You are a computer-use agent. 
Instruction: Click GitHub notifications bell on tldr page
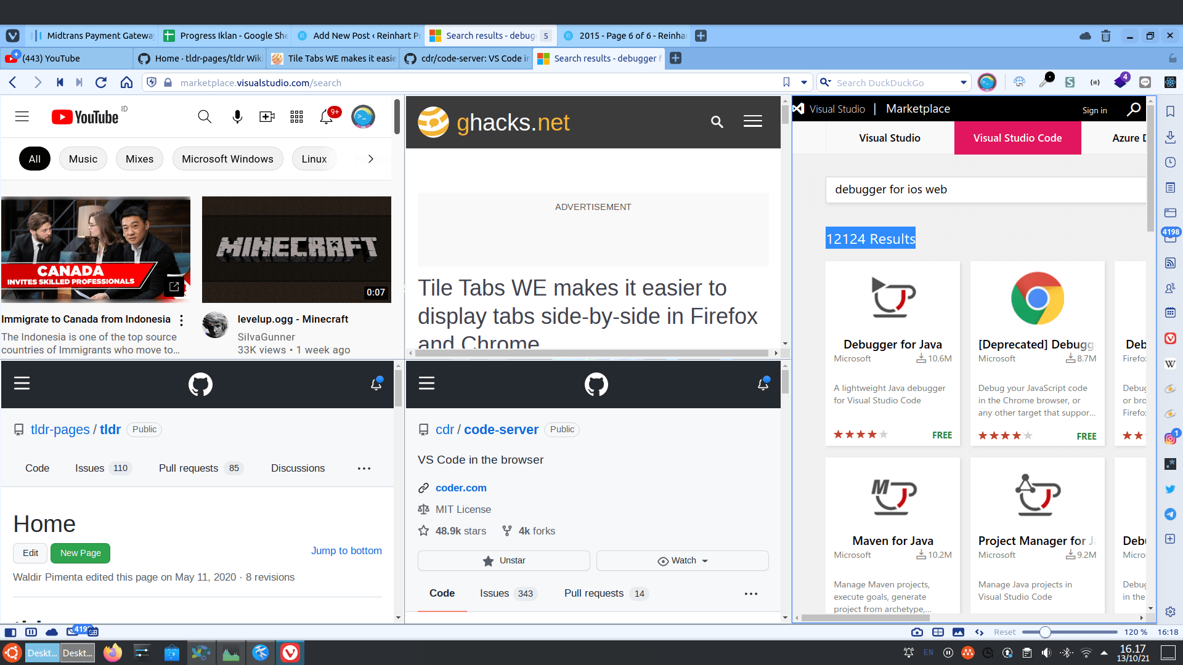pos(376,384)
